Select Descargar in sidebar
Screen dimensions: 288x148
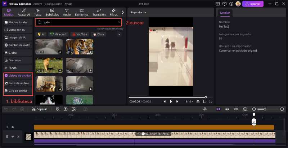[x=18, y=60]
